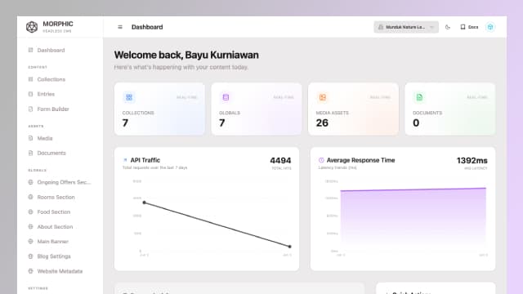The width and height of the screenshot is (523, 294).
Task: Click the 1392ms average latency value
Action: pyautogui.click(x=472, y=161)
